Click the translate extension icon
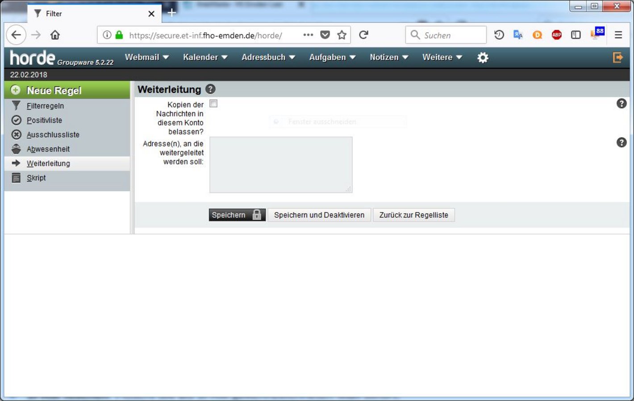This screenshot has height=401, width=634. click(518, 35)
